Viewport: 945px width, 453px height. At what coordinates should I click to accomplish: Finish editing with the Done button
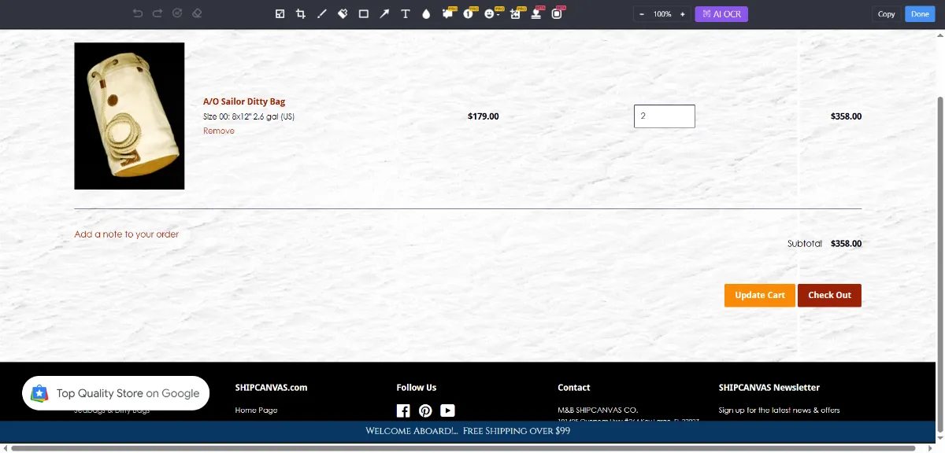click(920, 14)
